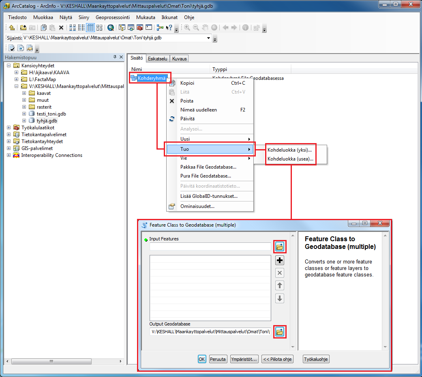This screenshot has width=422, height=377.
Task: Click the Input Features text field
Action: click(210, 246)
